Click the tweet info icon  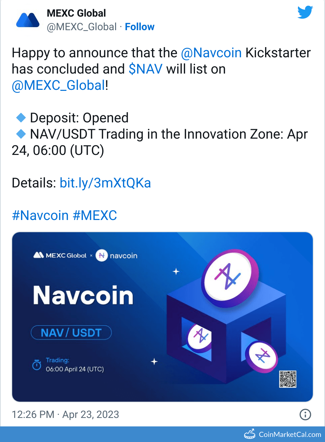[x=305, y=414]
